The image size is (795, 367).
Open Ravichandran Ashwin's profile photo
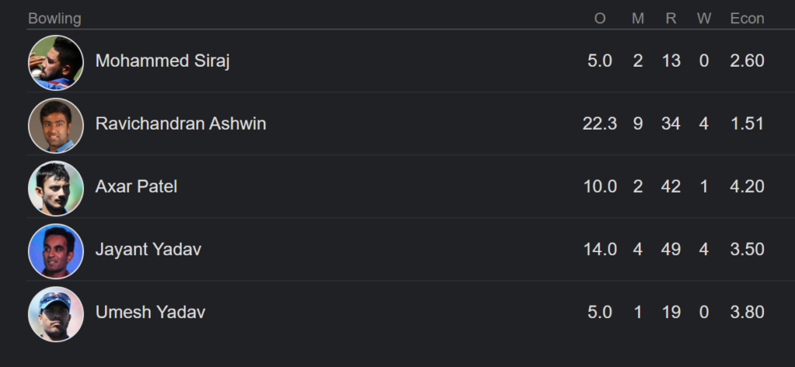click(x=56, y=125)
